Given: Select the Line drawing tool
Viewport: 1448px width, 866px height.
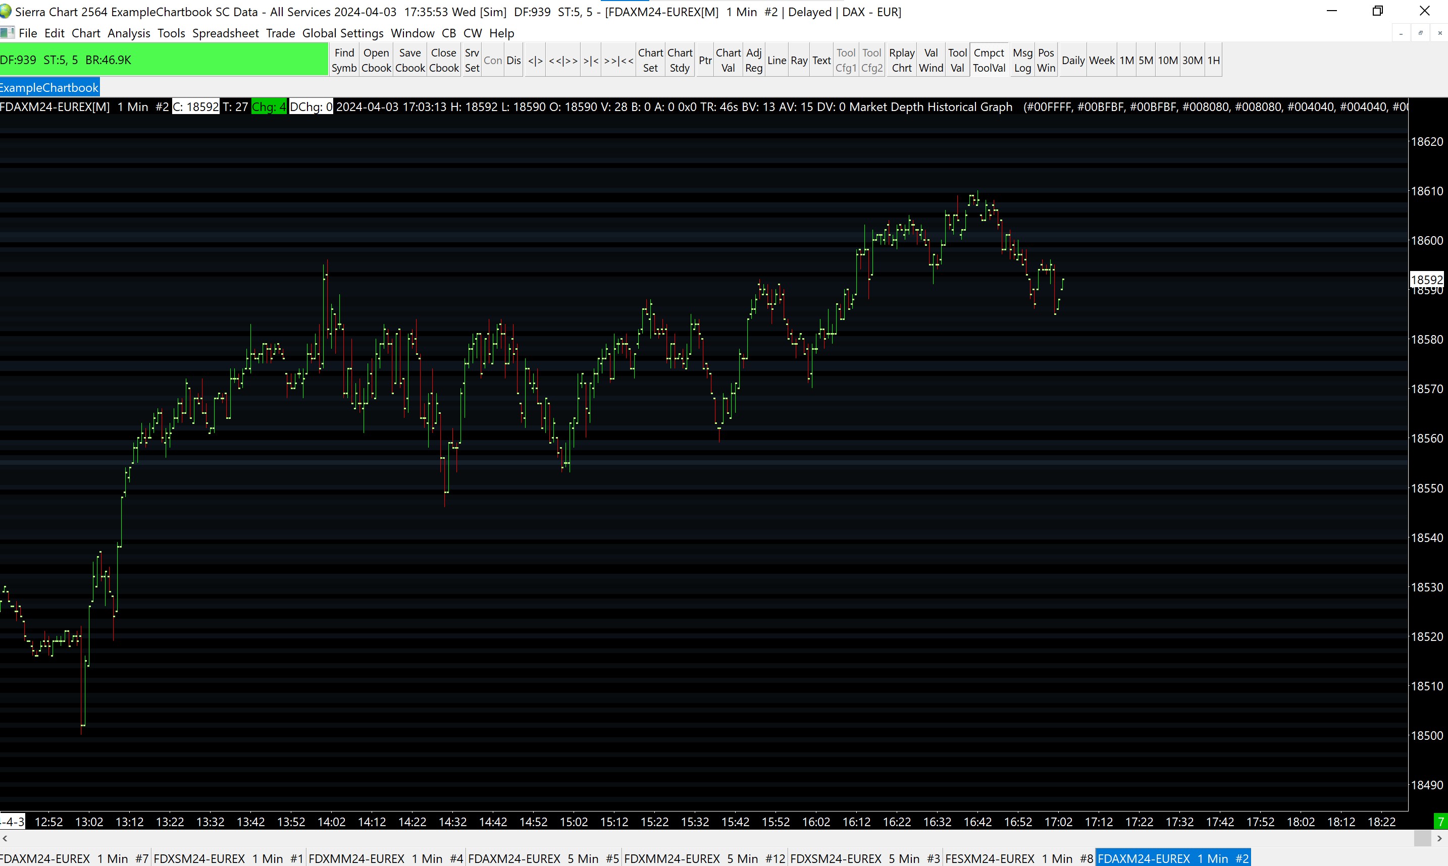Looking at the screenshot, I should (x=776, y=60).
